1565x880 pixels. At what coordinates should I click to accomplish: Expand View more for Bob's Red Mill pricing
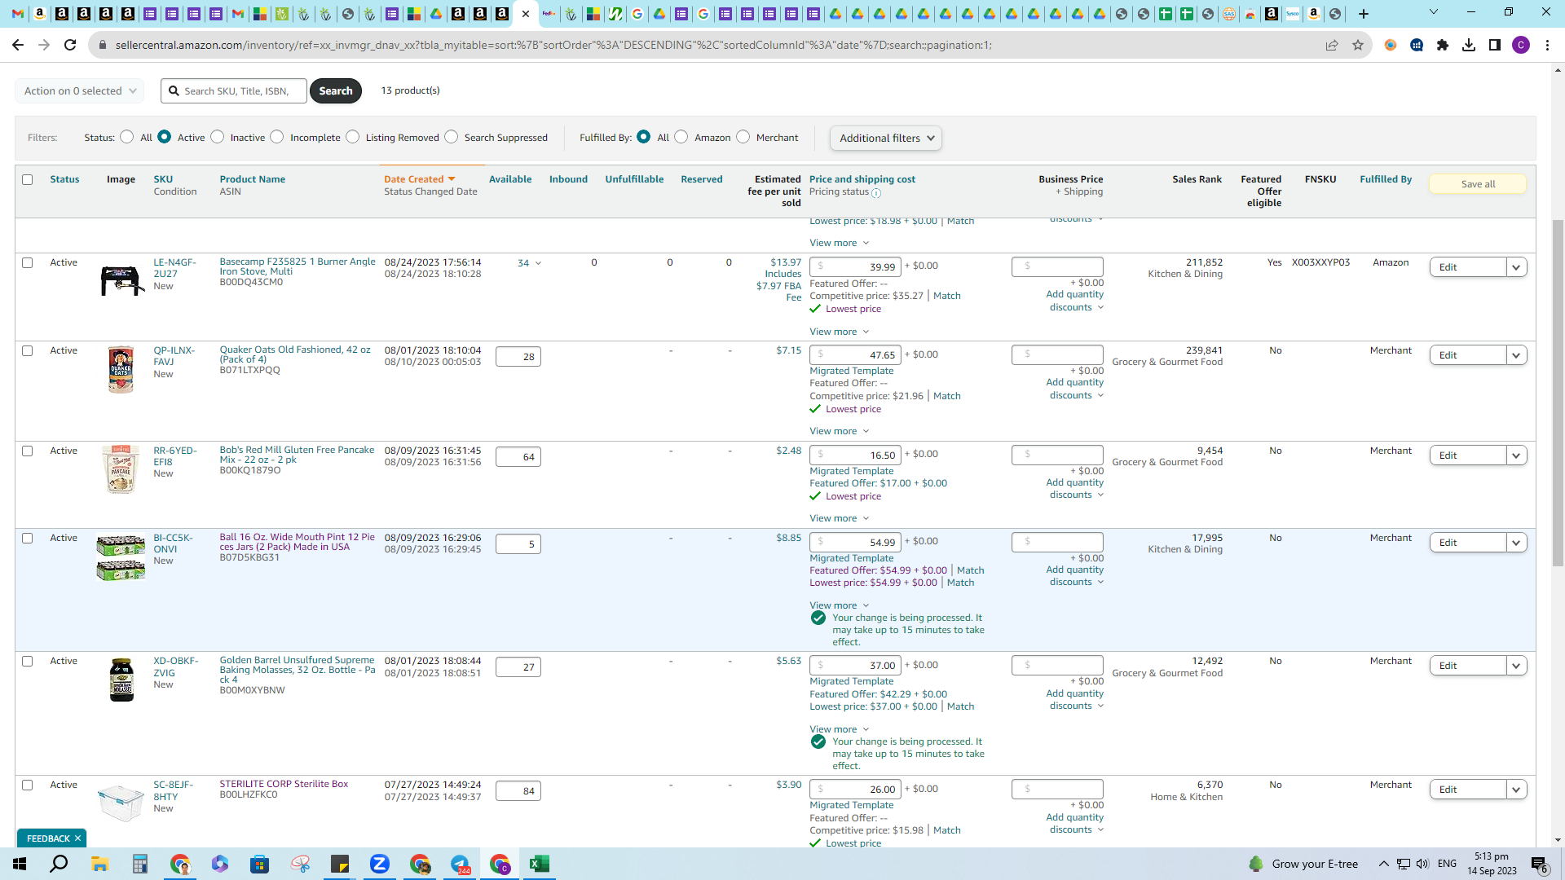tap(840, 519)
